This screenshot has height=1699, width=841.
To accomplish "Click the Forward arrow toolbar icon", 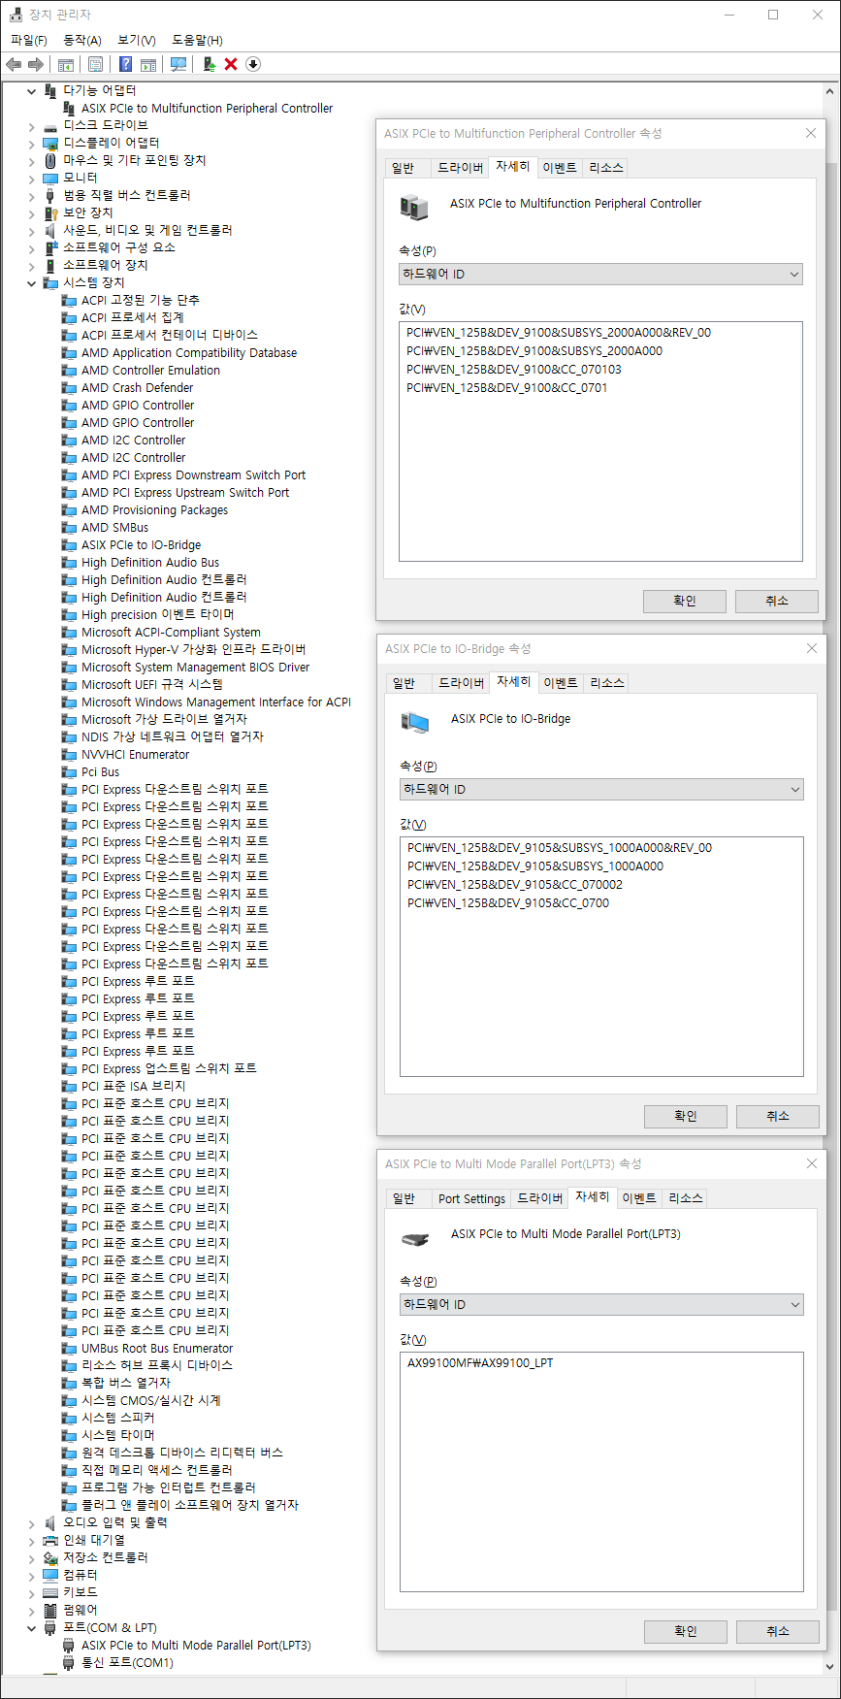I will 36,64.
